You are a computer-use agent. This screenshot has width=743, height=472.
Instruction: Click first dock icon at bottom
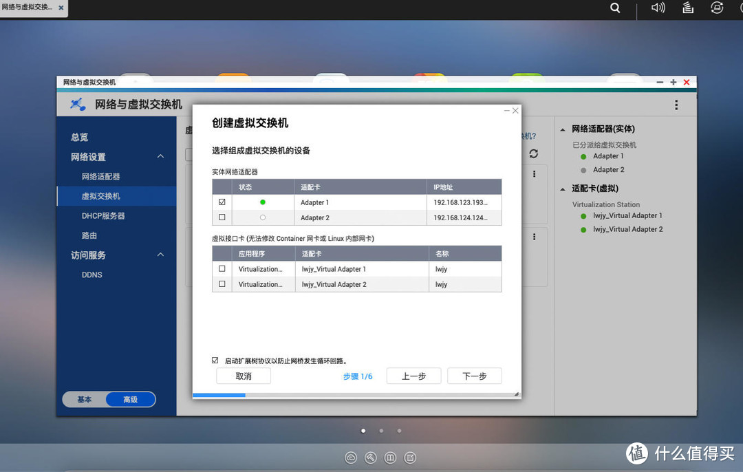point(351,458)
